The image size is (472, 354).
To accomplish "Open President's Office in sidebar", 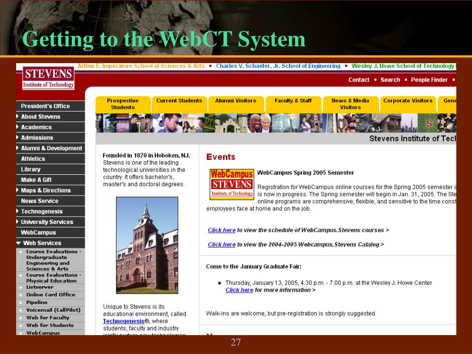I will coord(45,106).
